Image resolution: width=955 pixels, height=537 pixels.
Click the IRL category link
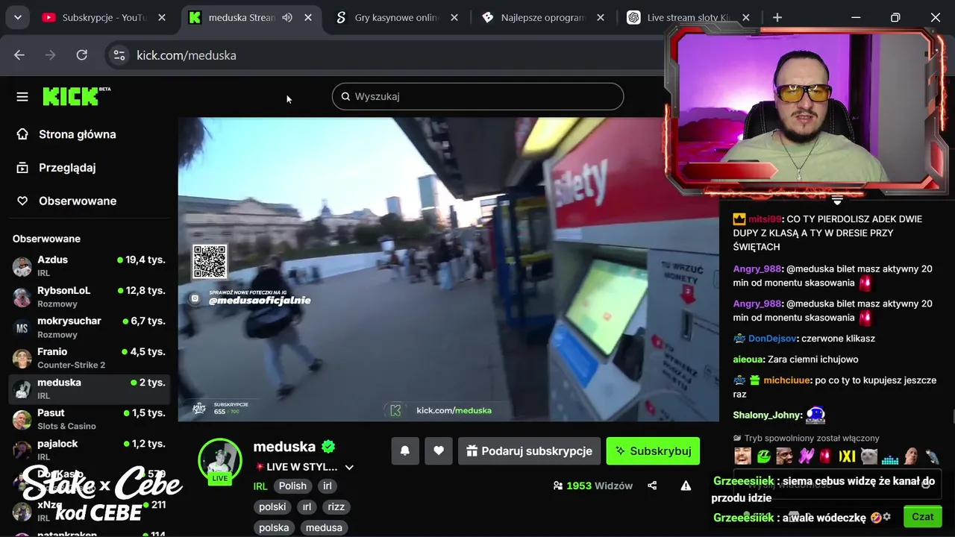click(260, 486)
